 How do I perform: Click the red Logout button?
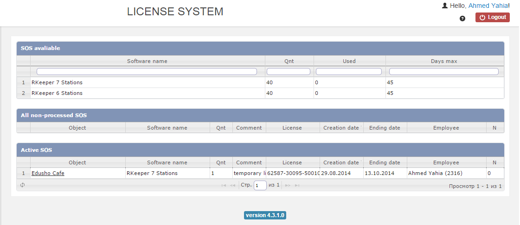click(x=493, y=17)
